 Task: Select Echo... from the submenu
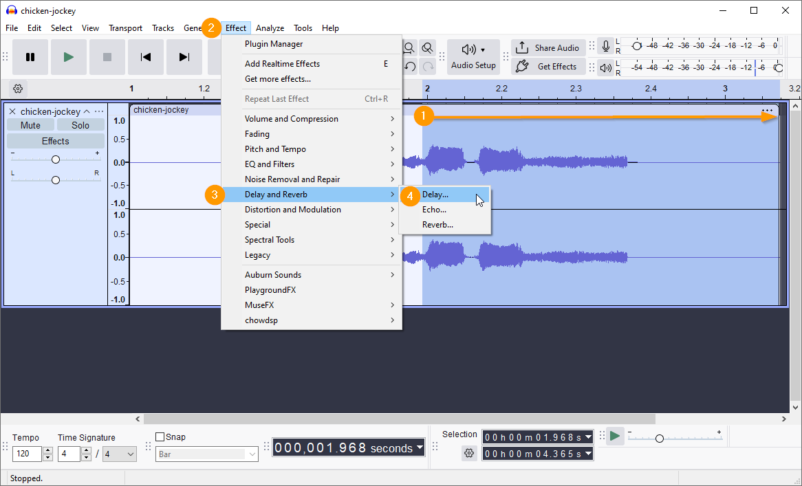coord(434,210)
